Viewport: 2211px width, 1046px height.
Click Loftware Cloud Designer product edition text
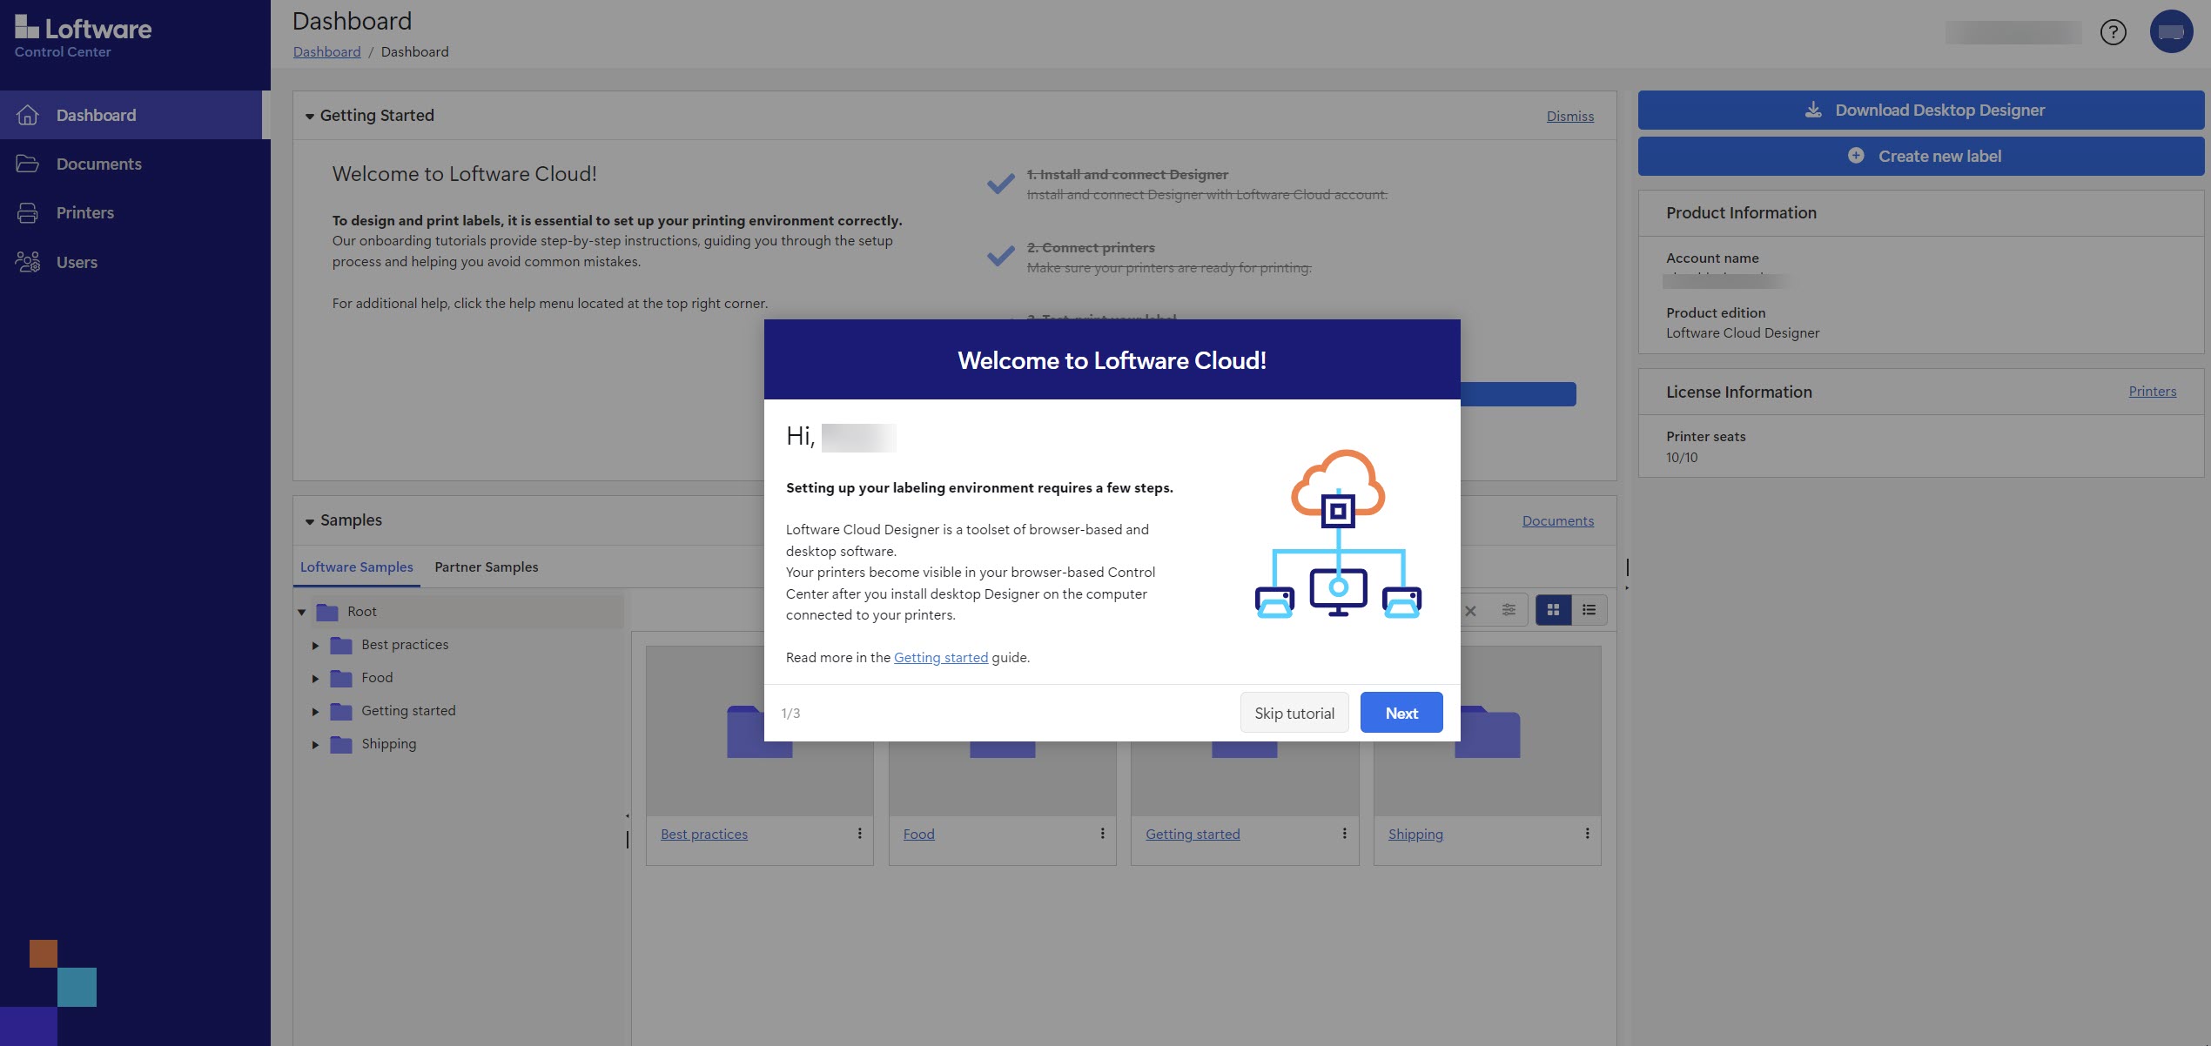(x=1743, y=332)
